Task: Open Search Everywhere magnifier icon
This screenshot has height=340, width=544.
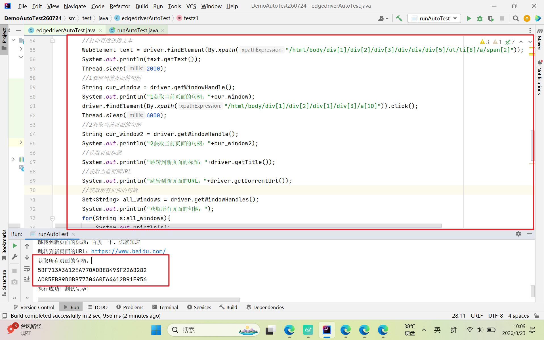Action: [x=516, y=18]
